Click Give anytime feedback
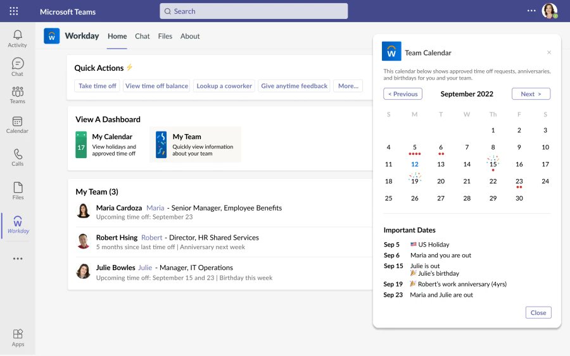Image resolution: width=570 pixels, height=356 pixels. 294,86
